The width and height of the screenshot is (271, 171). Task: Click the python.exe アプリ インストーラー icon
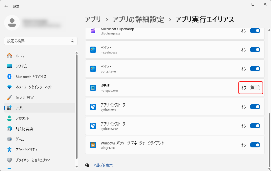tap(93, 107)
